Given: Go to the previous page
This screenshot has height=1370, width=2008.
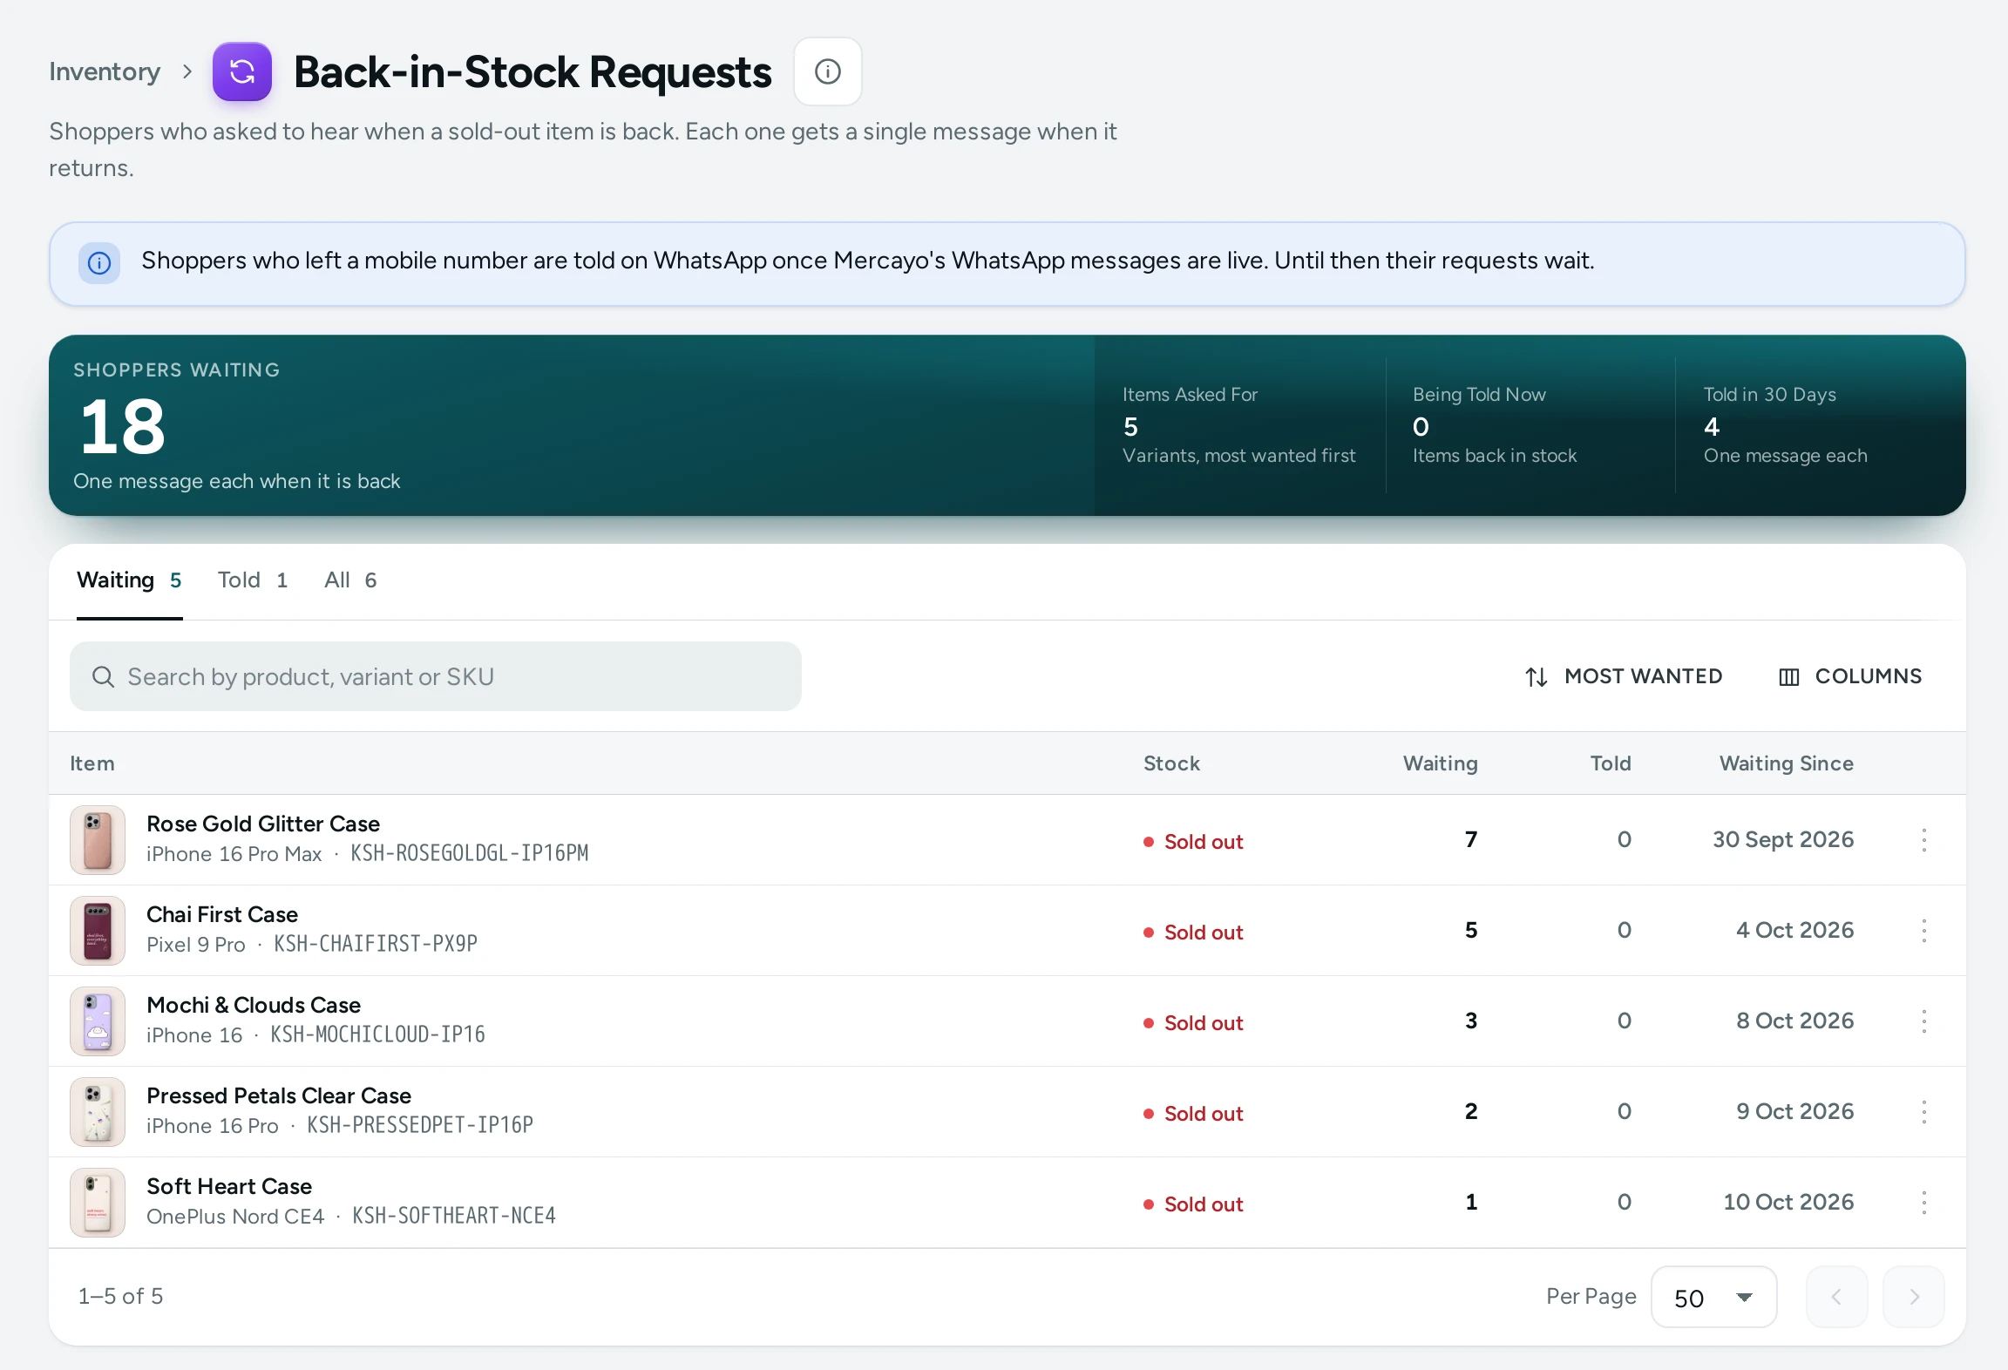Looking at the screenshot, I should coord(1836,1297).
